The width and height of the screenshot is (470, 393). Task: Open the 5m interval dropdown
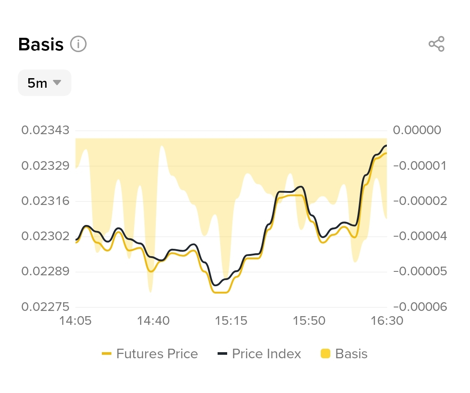point(44,83)
